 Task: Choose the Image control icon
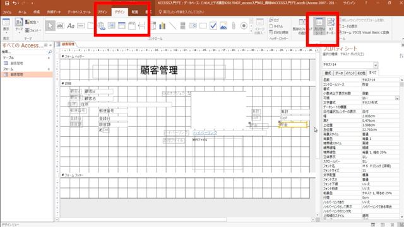[x=223, y=26]
